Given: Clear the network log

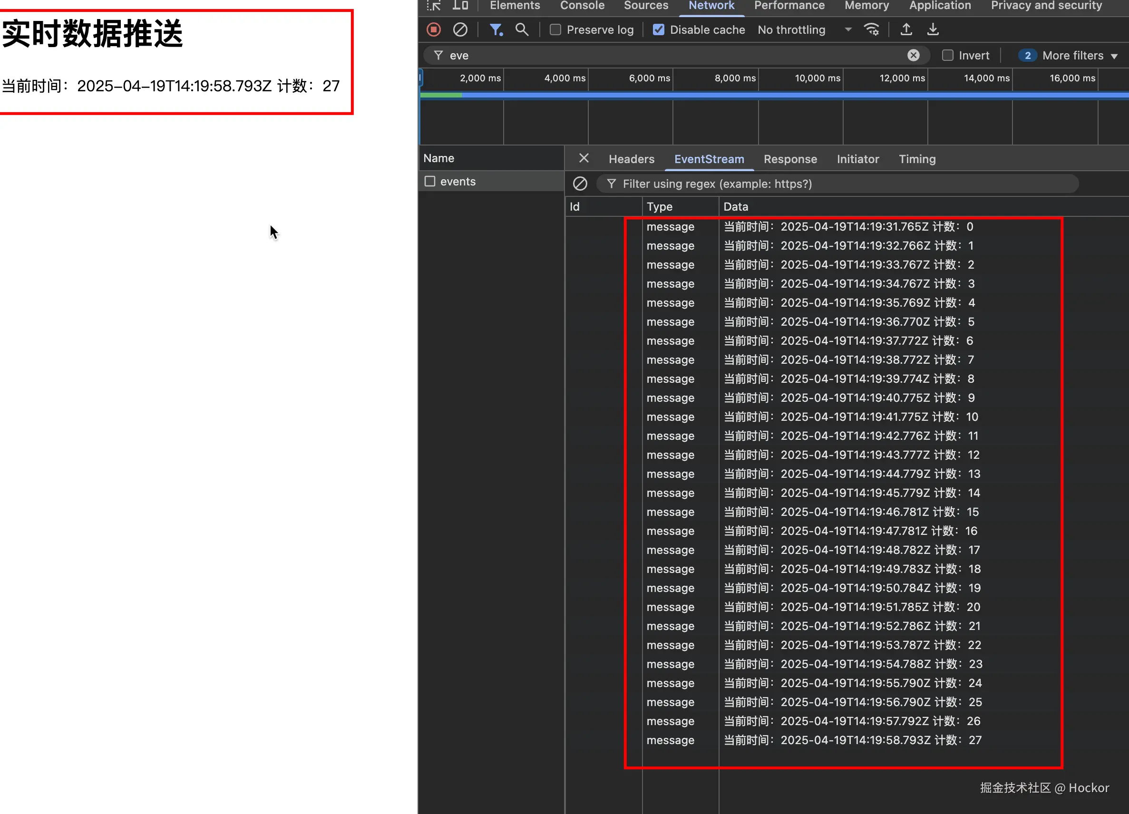Looking at the screenshot, I should [x=460, y=30].
